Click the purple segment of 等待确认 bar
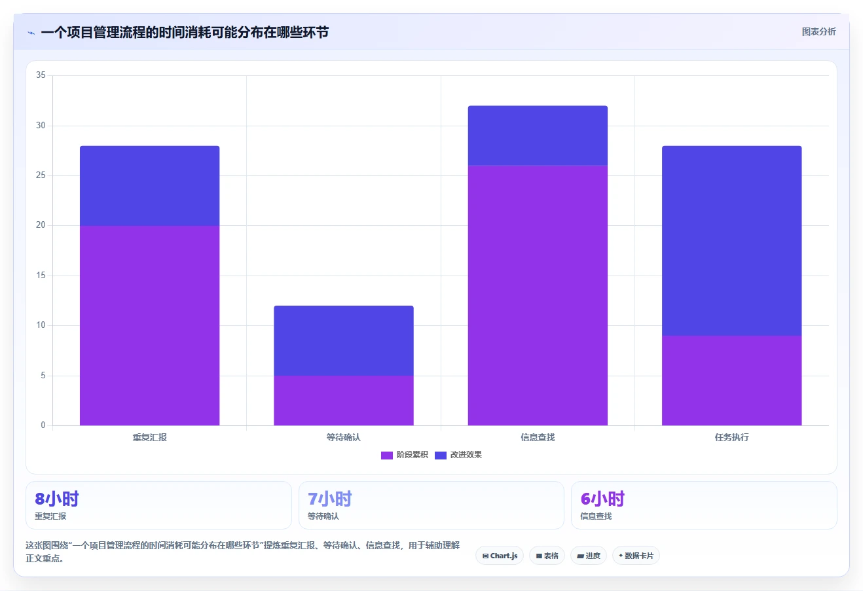 click(344, 401)
